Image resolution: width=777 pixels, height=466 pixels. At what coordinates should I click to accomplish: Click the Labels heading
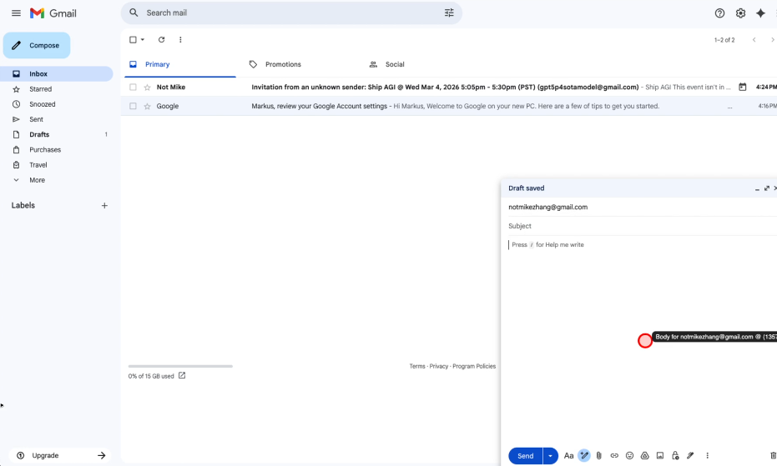point(23,206)
